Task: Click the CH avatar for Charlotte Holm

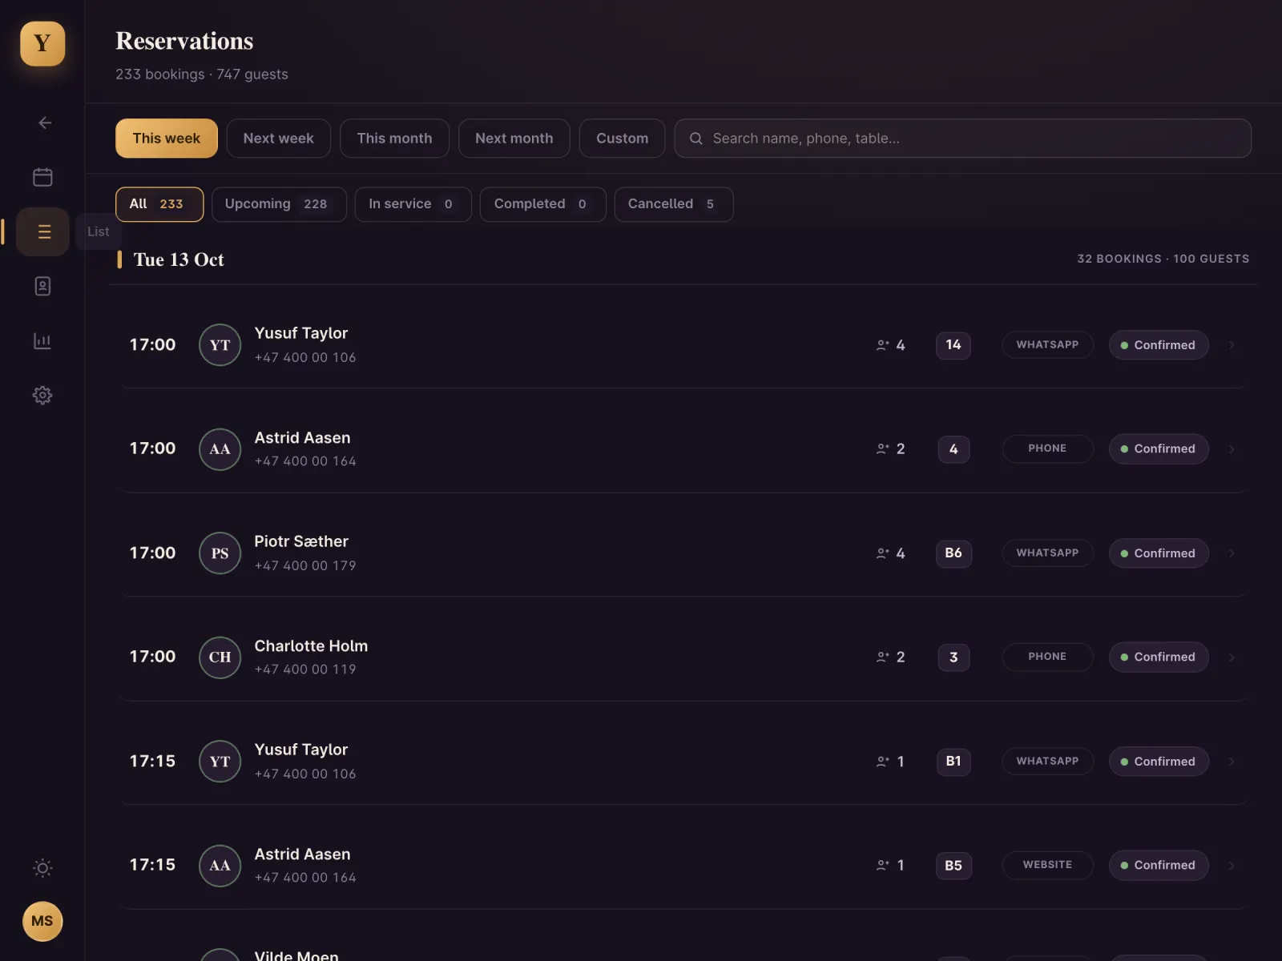Action: pos(220,657)
